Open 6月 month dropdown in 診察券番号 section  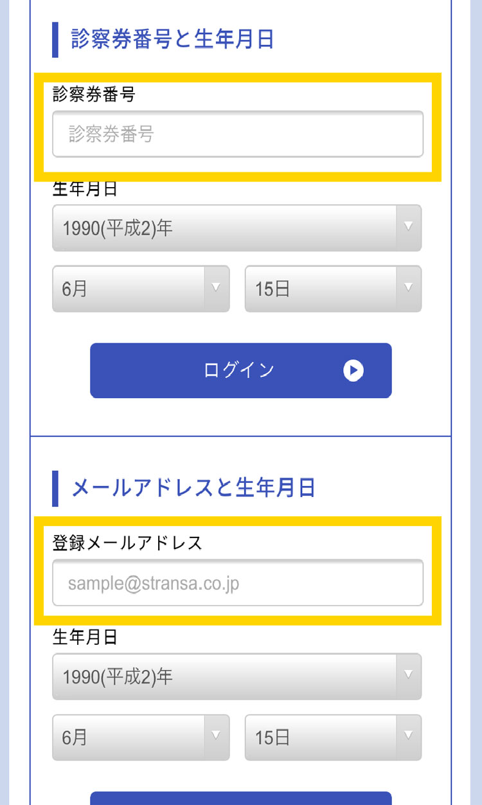pos(129,289)
